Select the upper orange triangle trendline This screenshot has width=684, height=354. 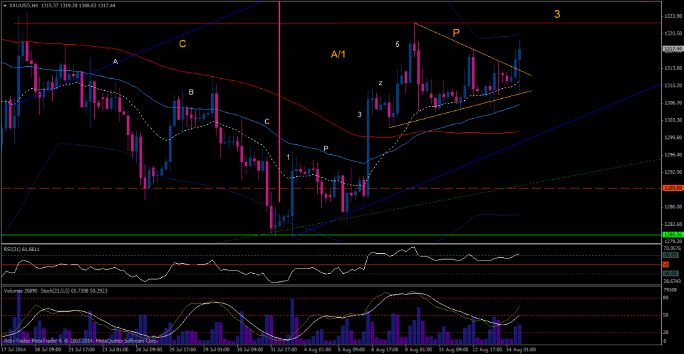[474, 49]
